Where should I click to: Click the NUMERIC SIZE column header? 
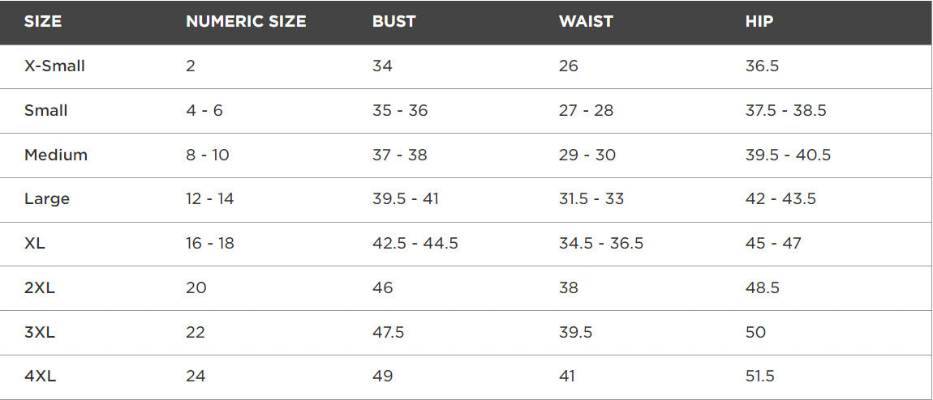[x=246, y=22]
